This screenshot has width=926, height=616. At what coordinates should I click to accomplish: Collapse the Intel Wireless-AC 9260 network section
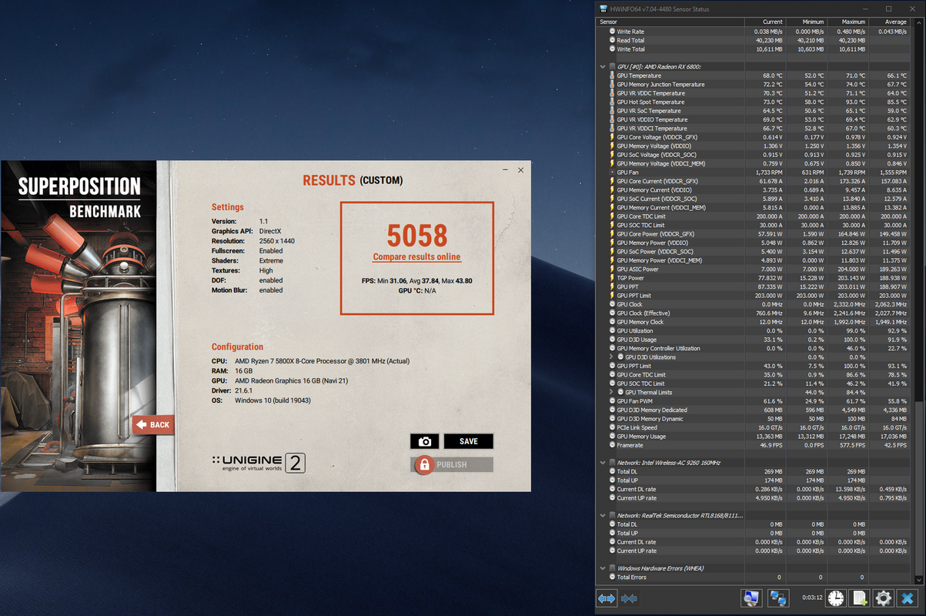[603, 463]
